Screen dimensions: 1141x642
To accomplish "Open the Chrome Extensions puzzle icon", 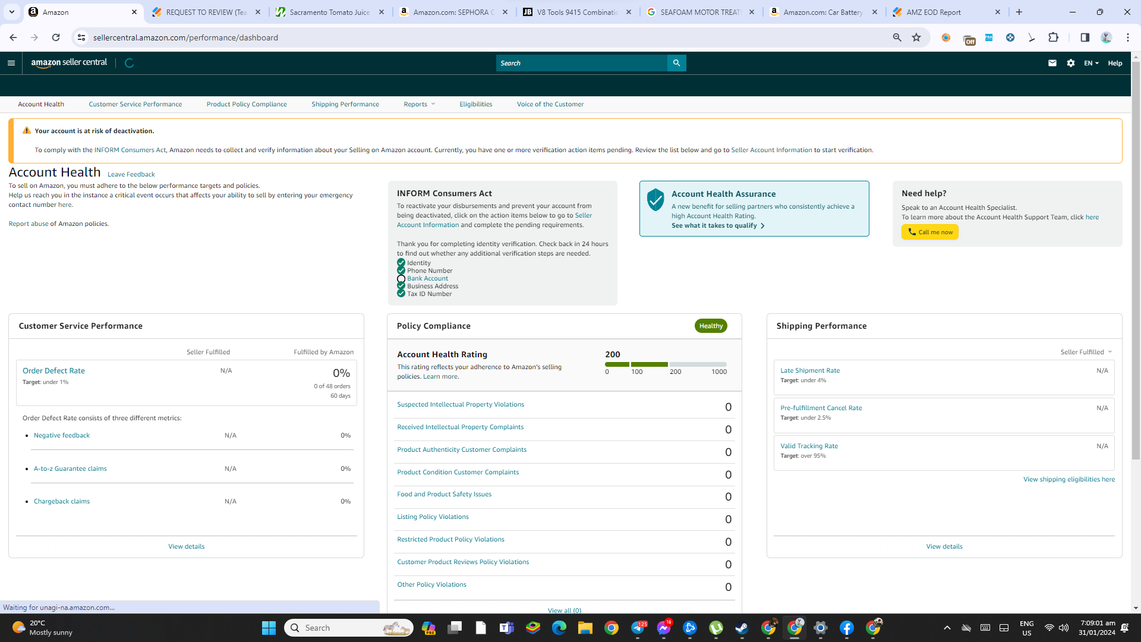I will [1053, 37].
